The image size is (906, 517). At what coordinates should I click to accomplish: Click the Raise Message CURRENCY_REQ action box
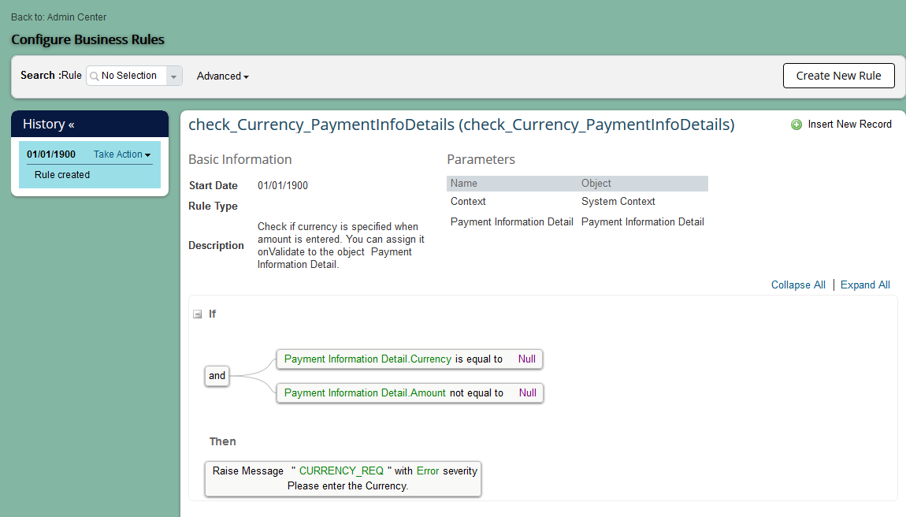tap(343, 479)
